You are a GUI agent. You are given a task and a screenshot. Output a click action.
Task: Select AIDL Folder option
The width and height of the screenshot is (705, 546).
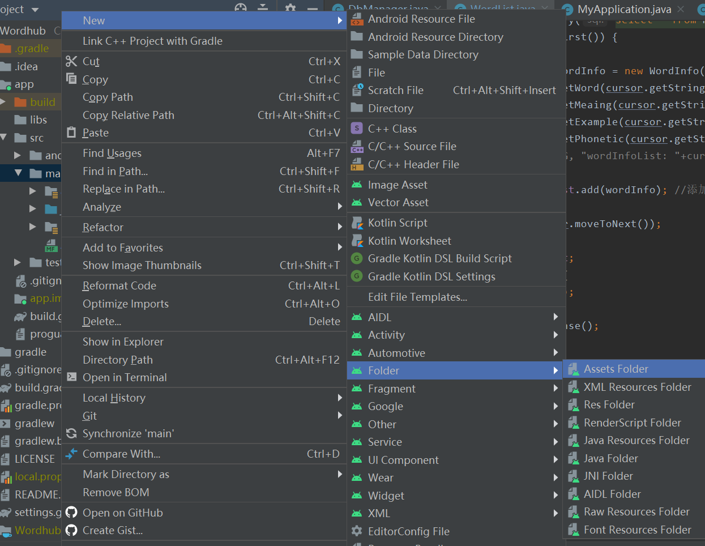634,494
